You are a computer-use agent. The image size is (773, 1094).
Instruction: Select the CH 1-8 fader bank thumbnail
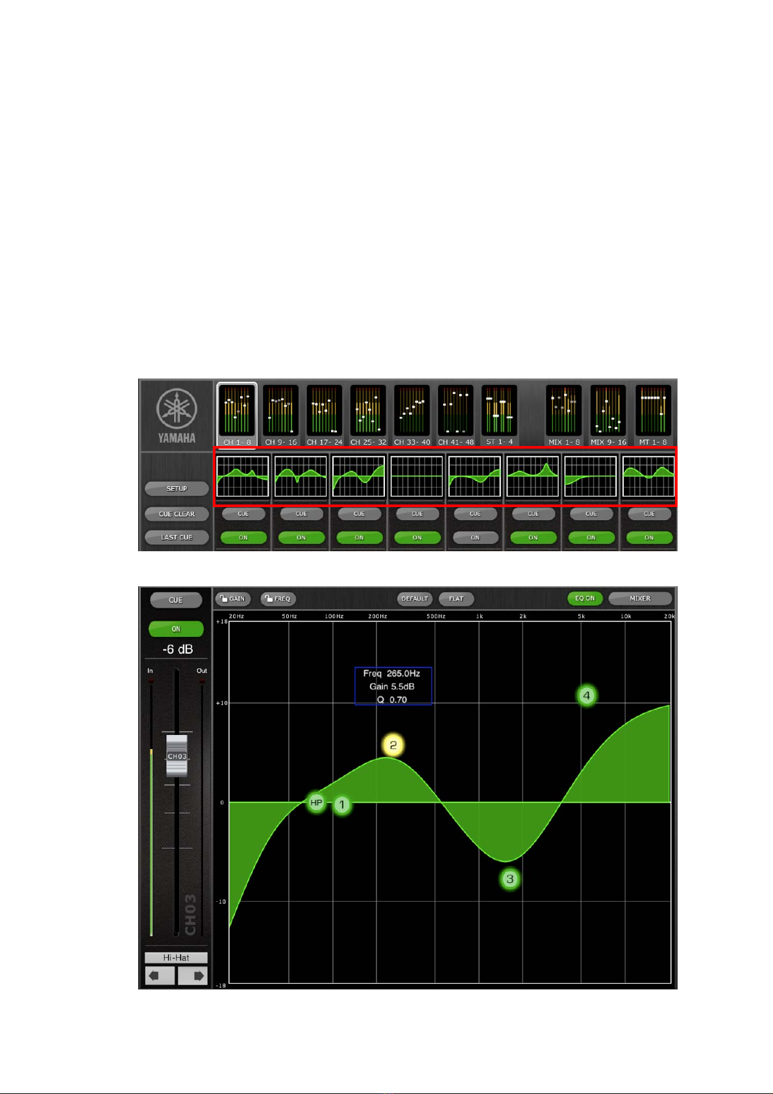pyautogui.click(x=238, y=415)
